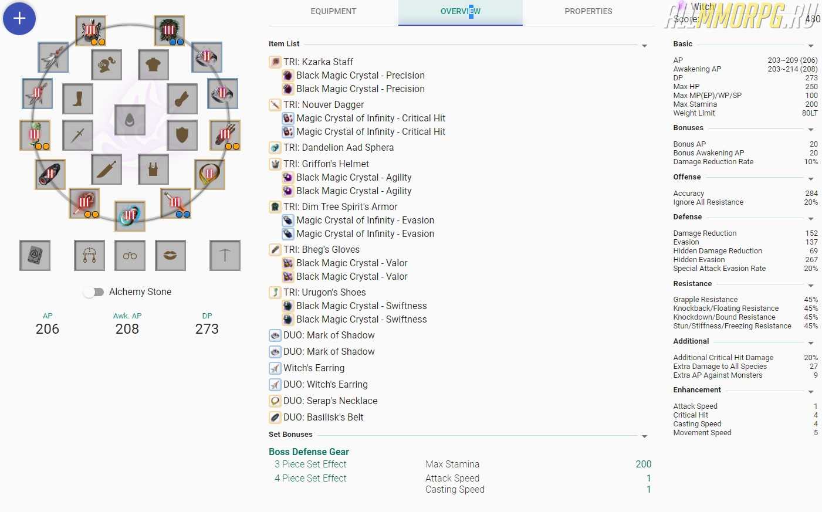Open the empty vest outfit silhouette slot
The image size is (822, 512).
[x=154, y=169]
